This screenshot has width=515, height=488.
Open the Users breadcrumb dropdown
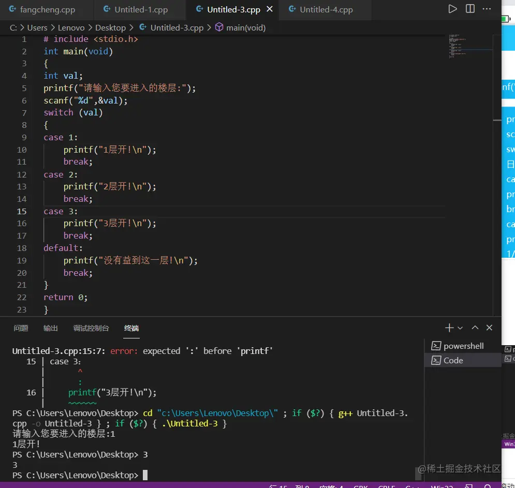coord(37,28)
